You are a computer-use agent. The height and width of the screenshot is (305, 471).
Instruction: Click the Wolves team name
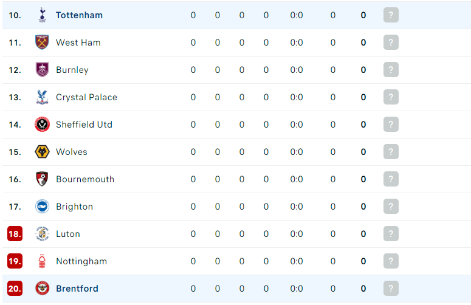pyautogui.click(x=72, y=152)
